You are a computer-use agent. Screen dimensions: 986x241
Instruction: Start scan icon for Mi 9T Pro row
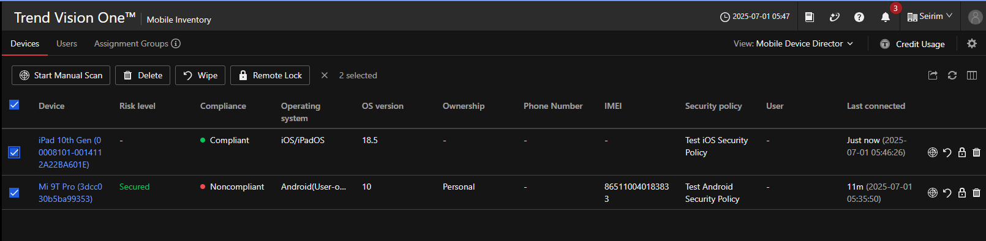[933, 193]
